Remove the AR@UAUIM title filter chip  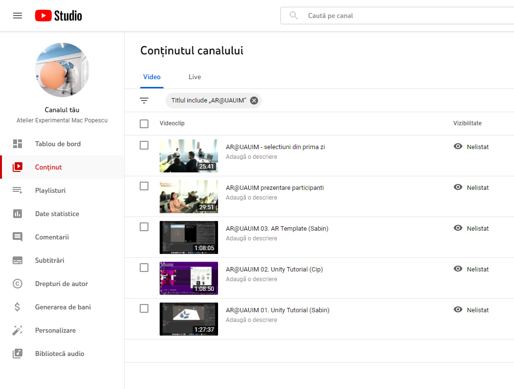254,101
